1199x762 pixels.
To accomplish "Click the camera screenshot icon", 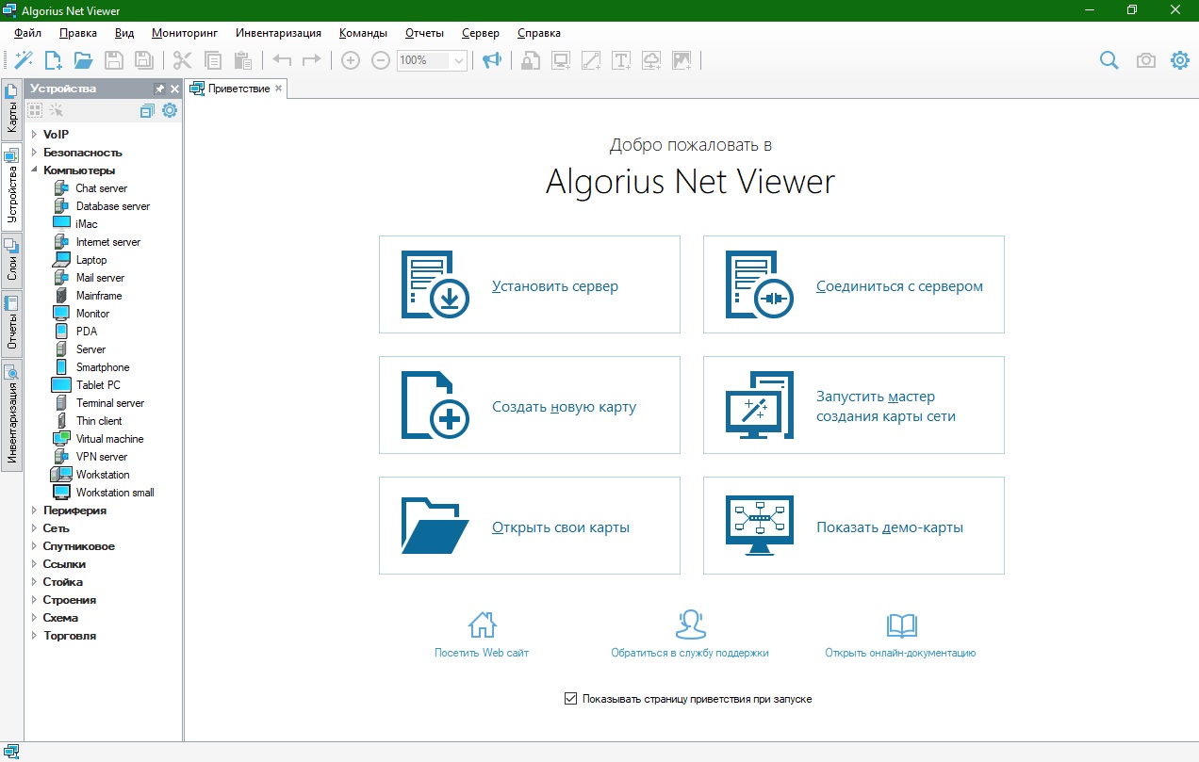I will click(1145, 60).
